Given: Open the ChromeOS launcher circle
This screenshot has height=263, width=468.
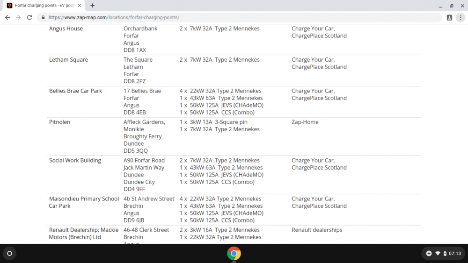Looking at the screenshot, I should coord(9,254).
